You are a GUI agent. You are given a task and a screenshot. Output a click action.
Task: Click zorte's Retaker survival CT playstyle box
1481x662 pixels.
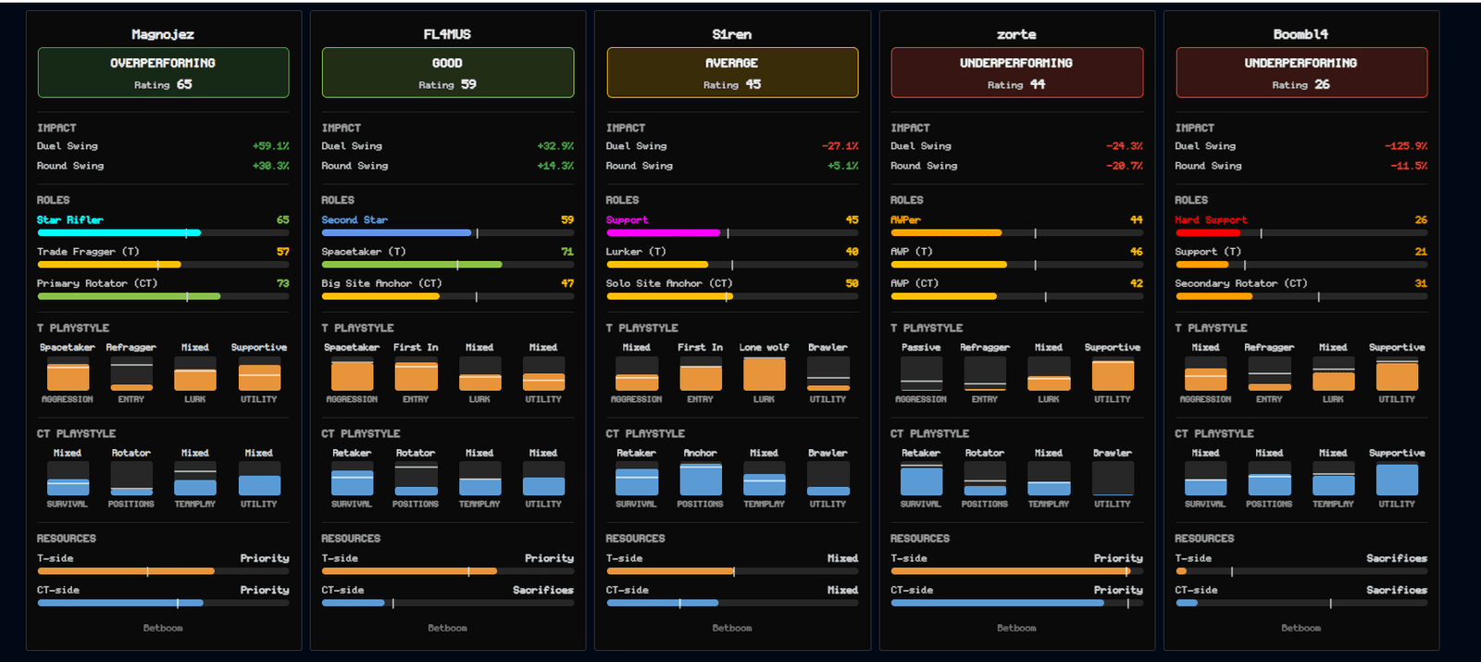pyautogui.click(x=921, y=480)
